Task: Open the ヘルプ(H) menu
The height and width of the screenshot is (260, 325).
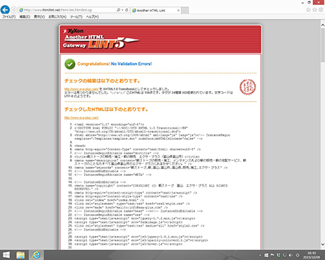Action: pyautogui.click(x=93, y=17)
